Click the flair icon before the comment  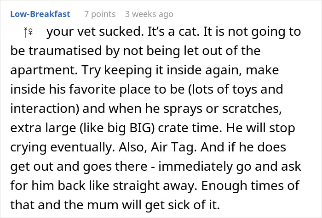pyautogui.click(x=29, y=32)
